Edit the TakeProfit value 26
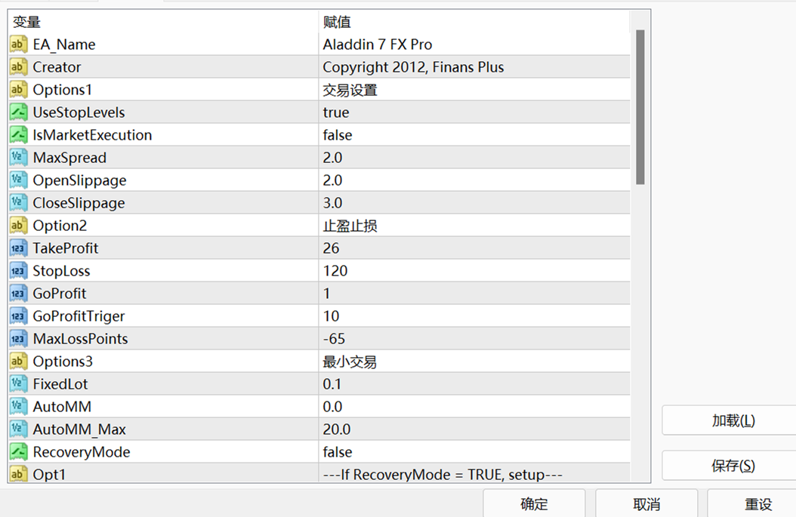 tap(474, 248)
